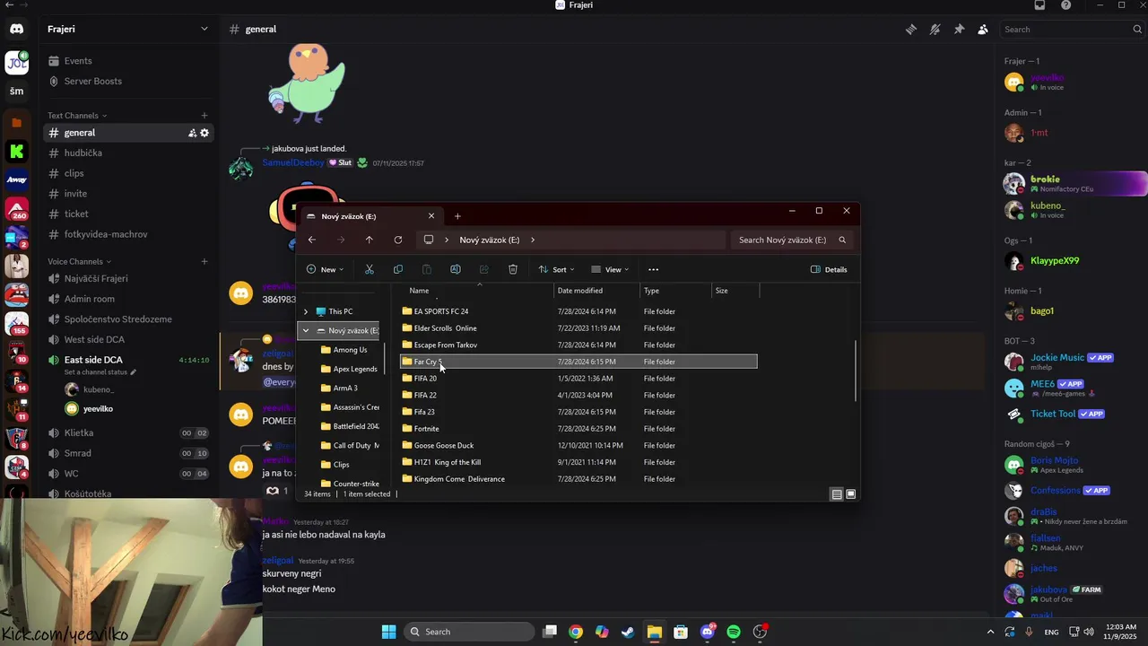Screen dimensions: 1148x646
Task: Open Steam from the taskbar
Action: click(x=628, y=632)
